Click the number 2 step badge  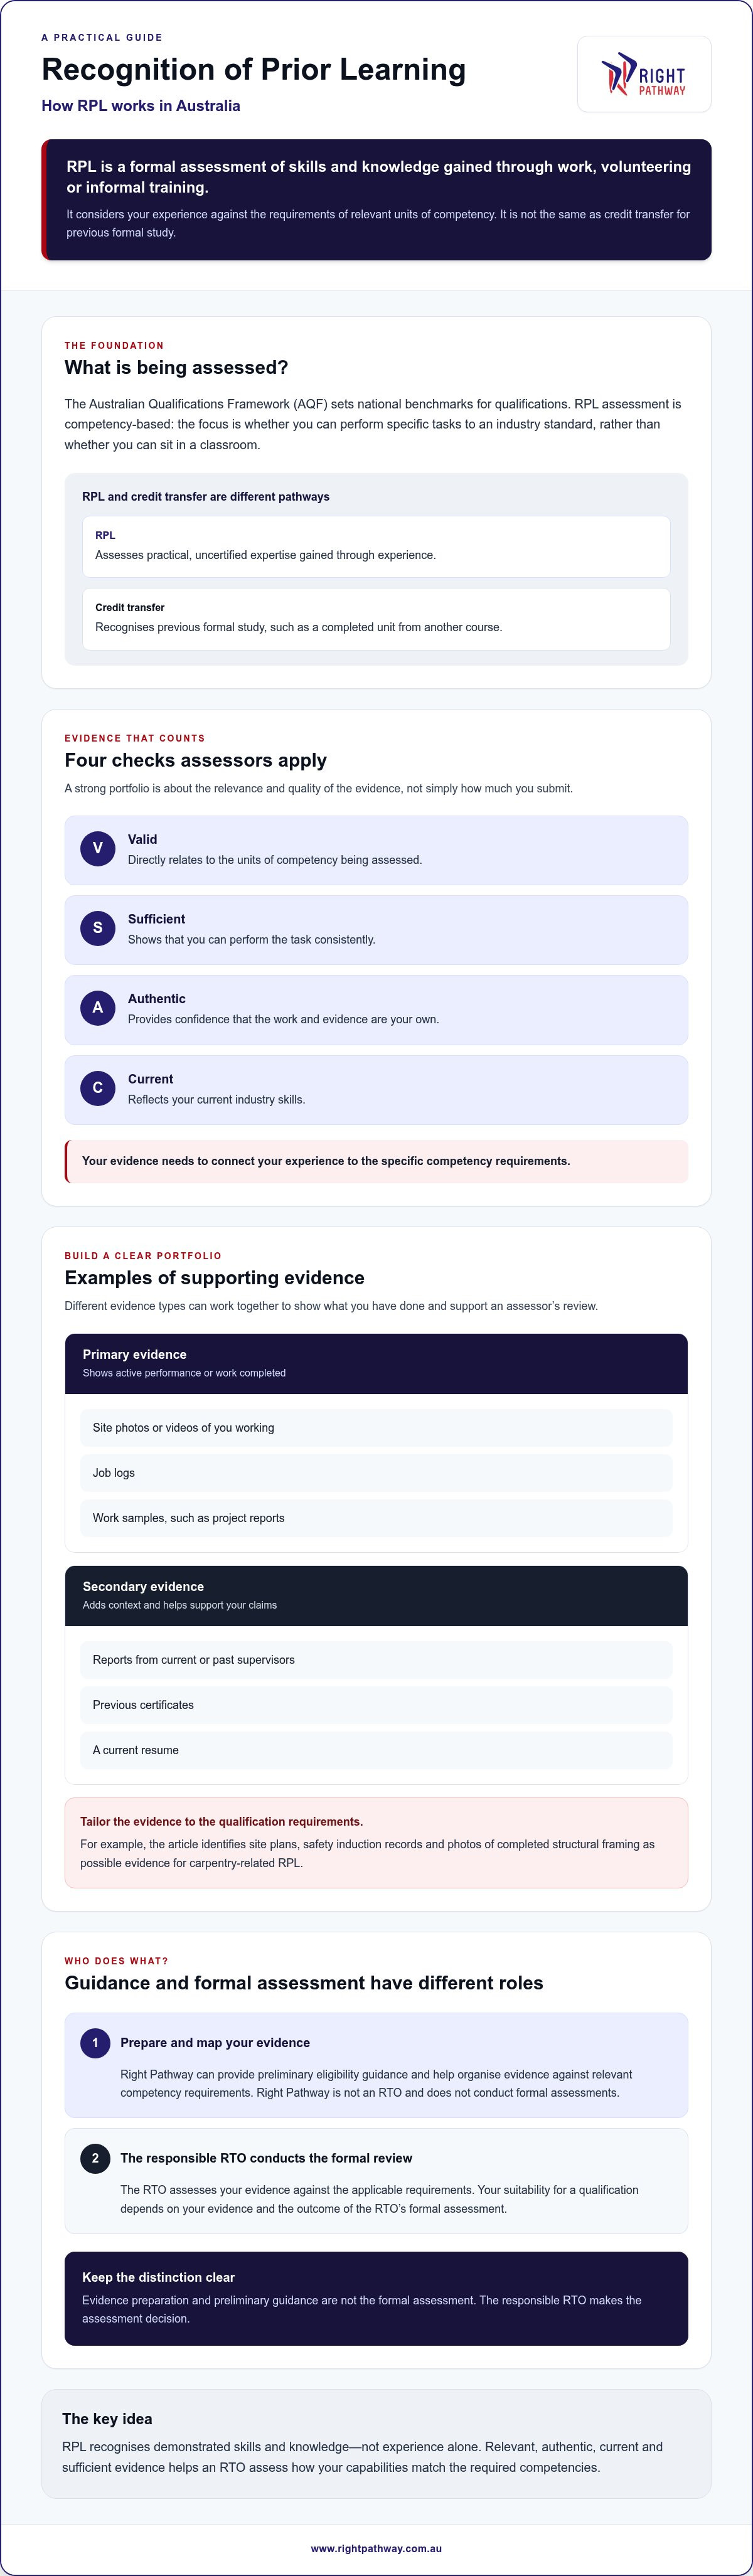(x=95, y=2157)
